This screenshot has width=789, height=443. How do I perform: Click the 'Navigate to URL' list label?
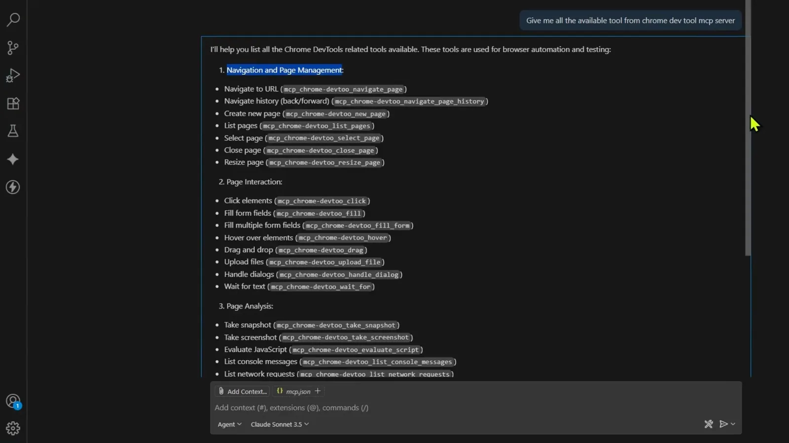coord(251,89)
